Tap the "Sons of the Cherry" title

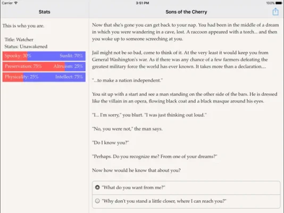coord(186,12)
